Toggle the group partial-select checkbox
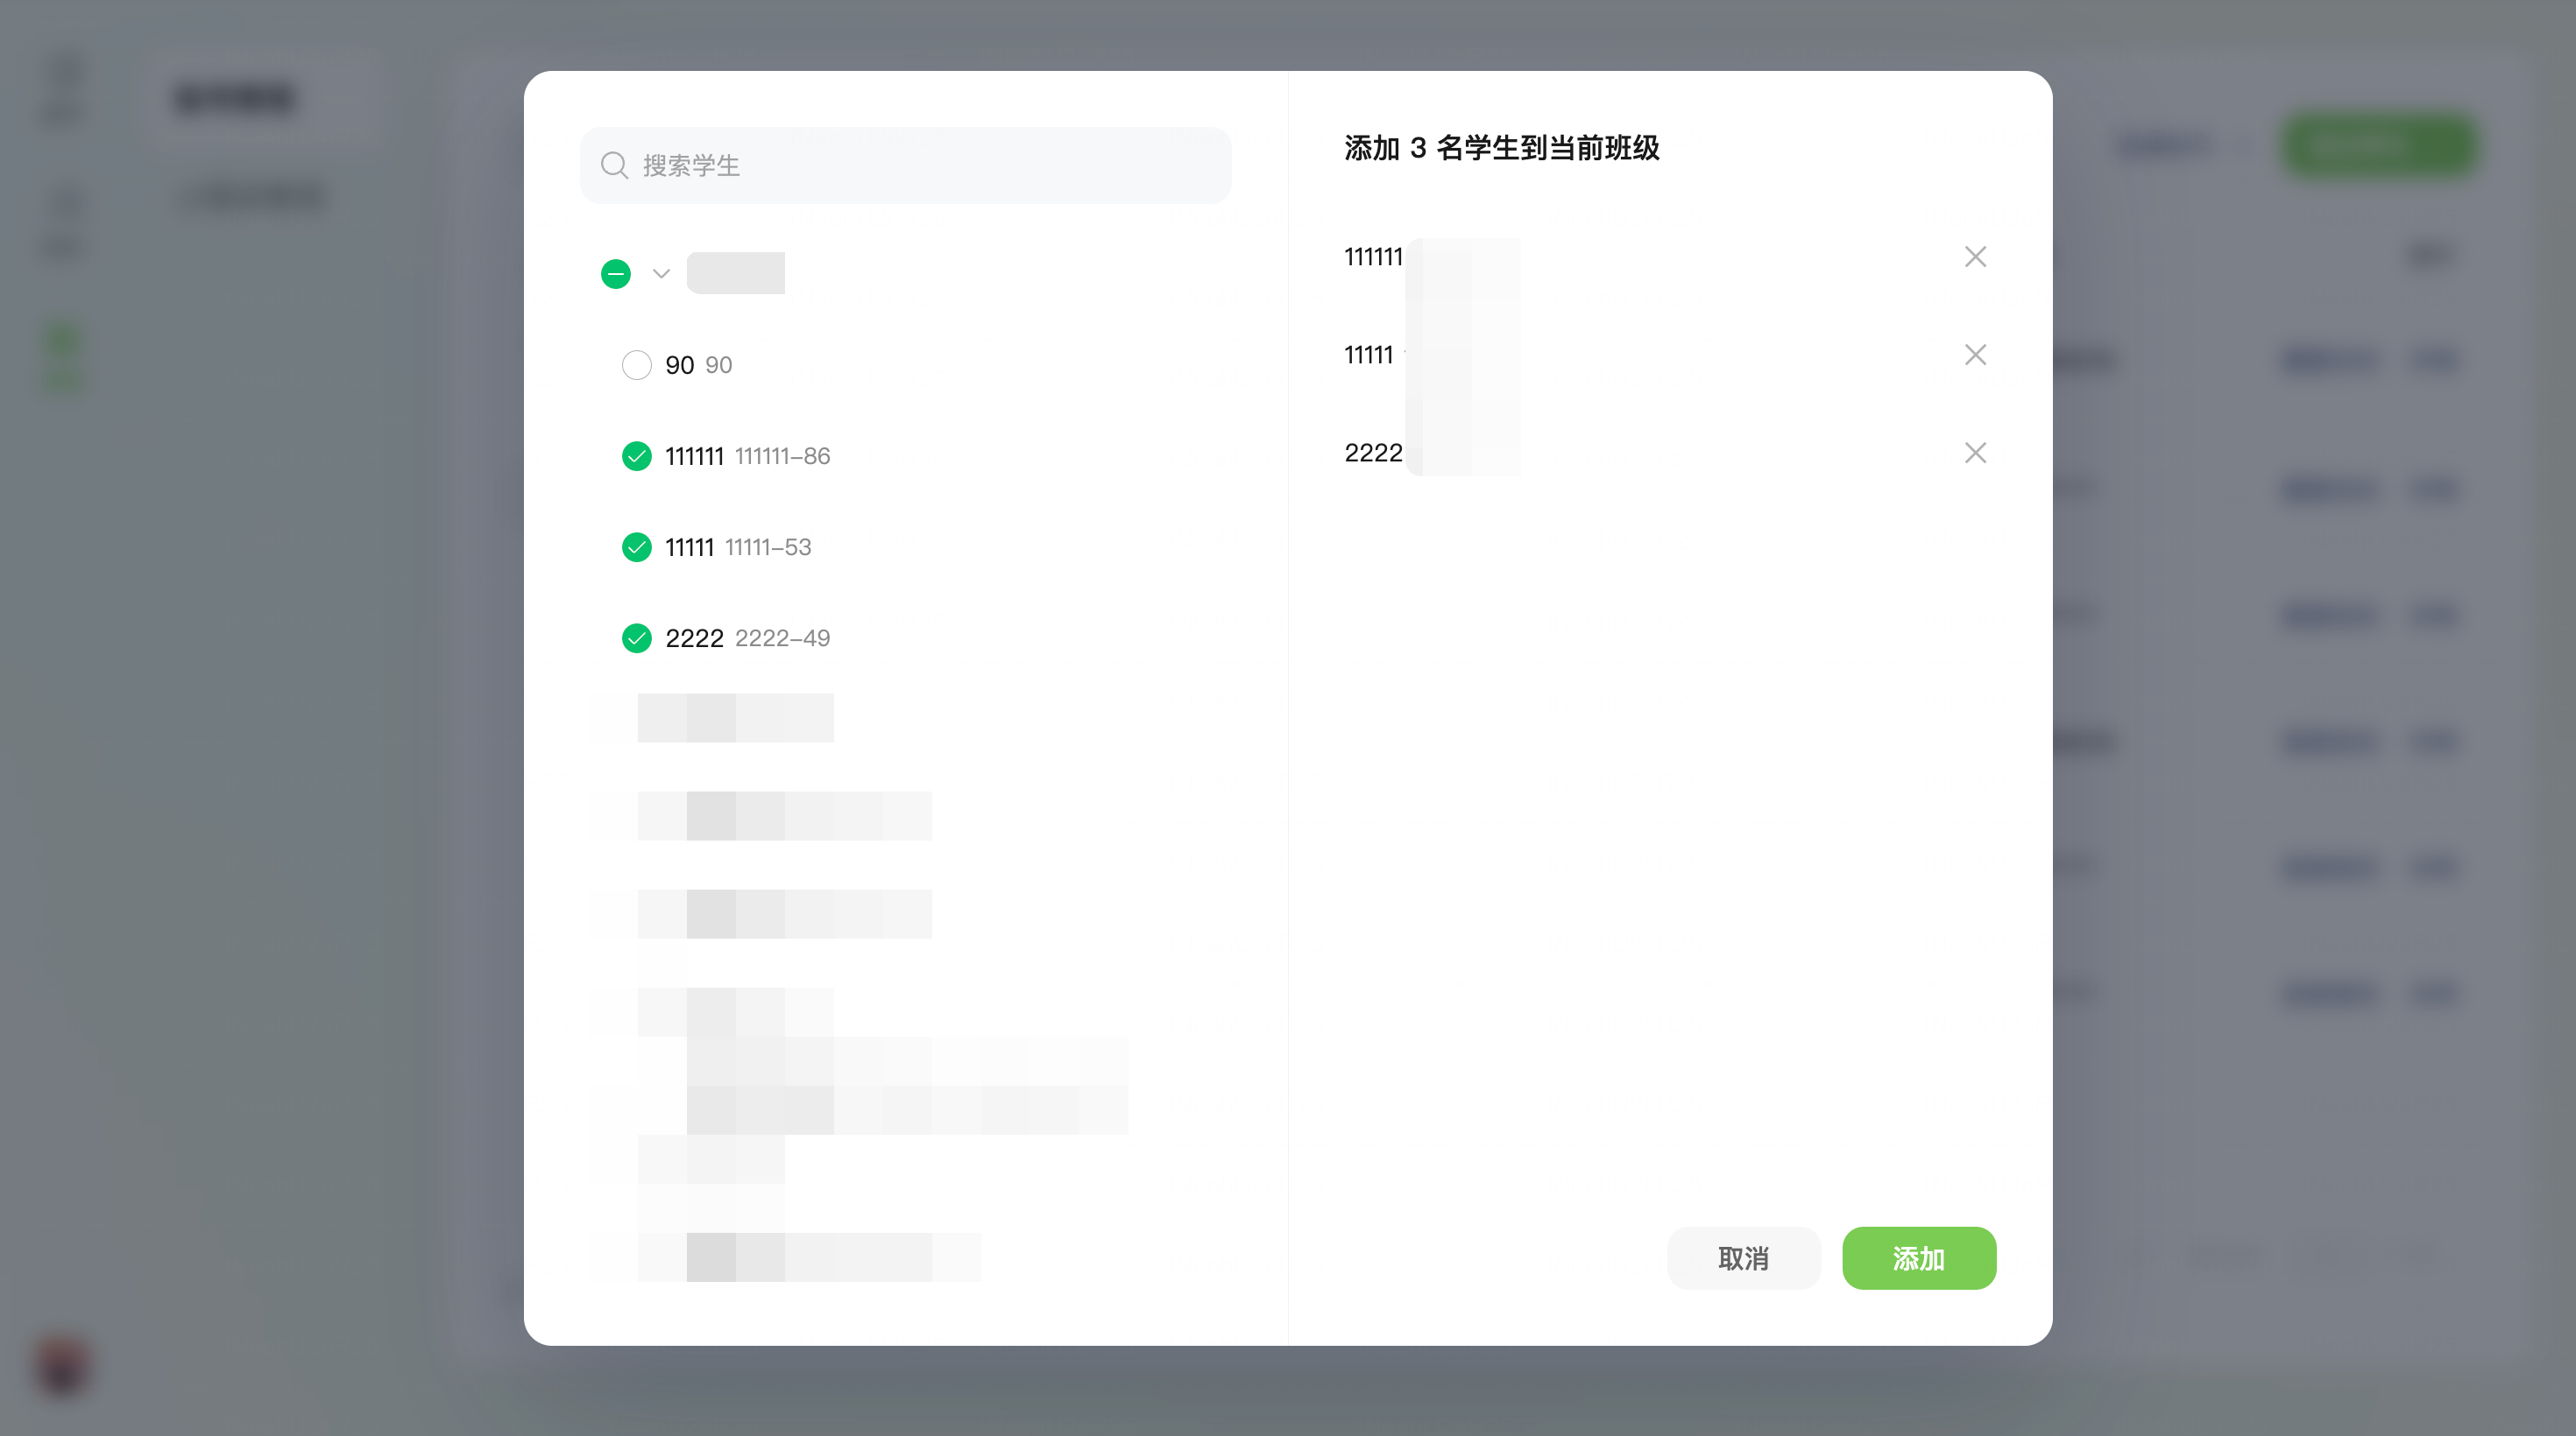The width and height of the screenshot is (2576, 1436). 616,273
